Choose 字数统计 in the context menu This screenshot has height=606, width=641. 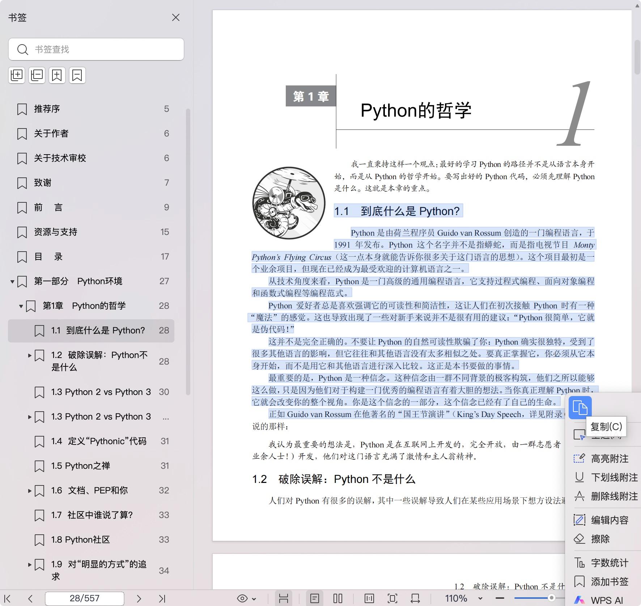(x=609, y=563)
